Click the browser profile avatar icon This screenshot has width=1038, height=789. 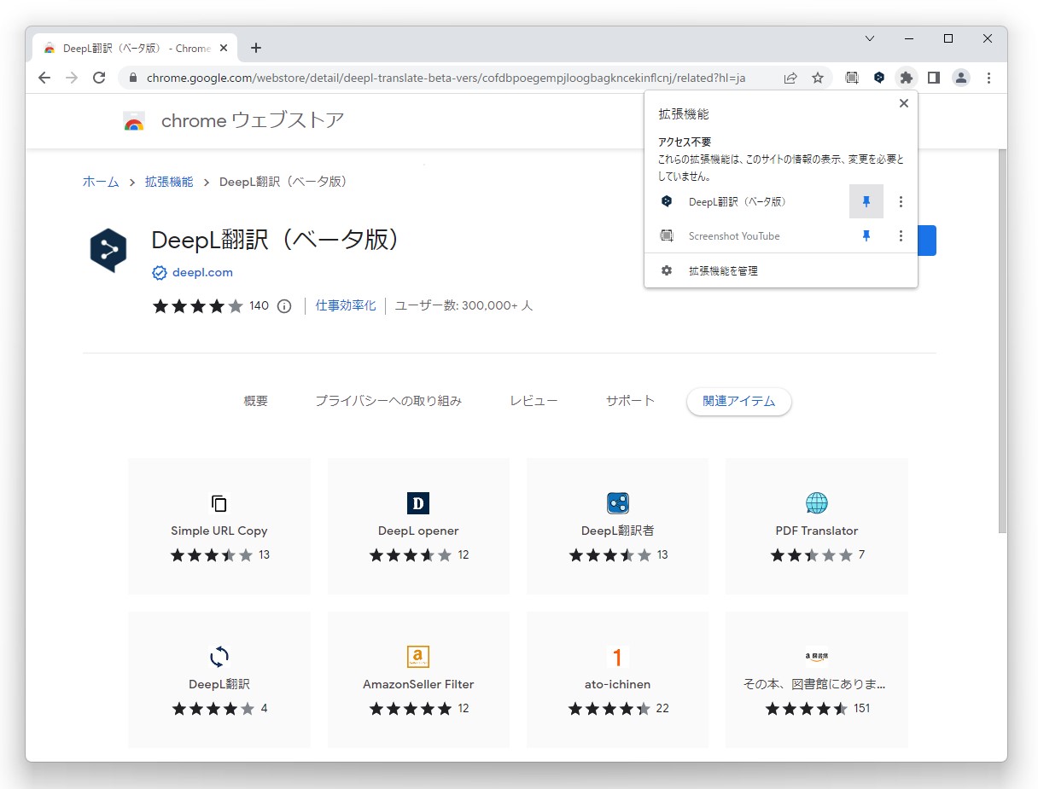coord(961,78)
